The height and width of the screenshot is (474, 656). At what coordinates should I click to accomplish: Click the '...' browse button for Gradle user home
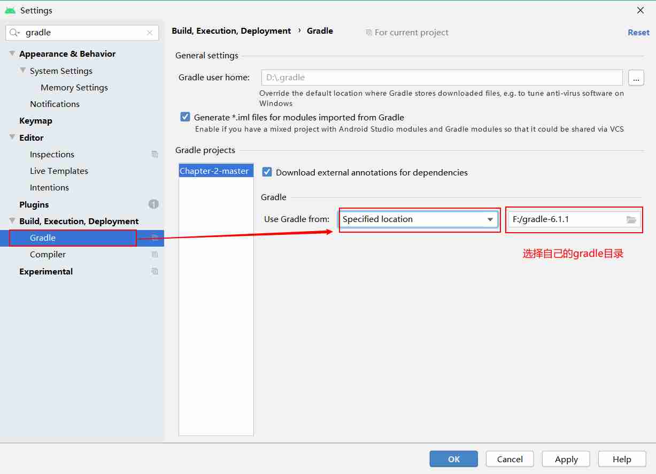(636, 78)
